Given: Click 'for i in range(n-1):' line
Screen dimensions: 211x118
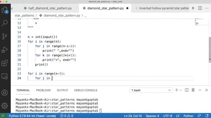Looking at the screenshot, I should tap(46, 73).
